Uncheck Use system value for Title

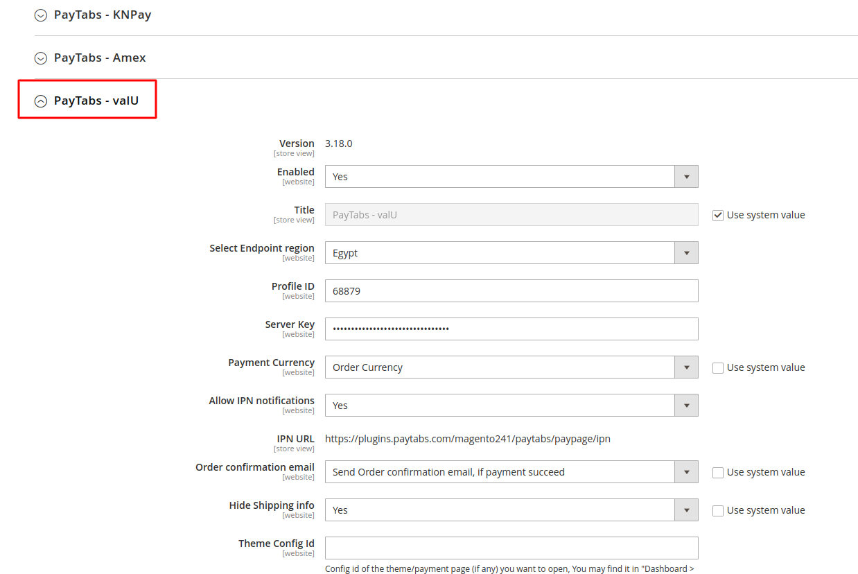tap(718, 216)
